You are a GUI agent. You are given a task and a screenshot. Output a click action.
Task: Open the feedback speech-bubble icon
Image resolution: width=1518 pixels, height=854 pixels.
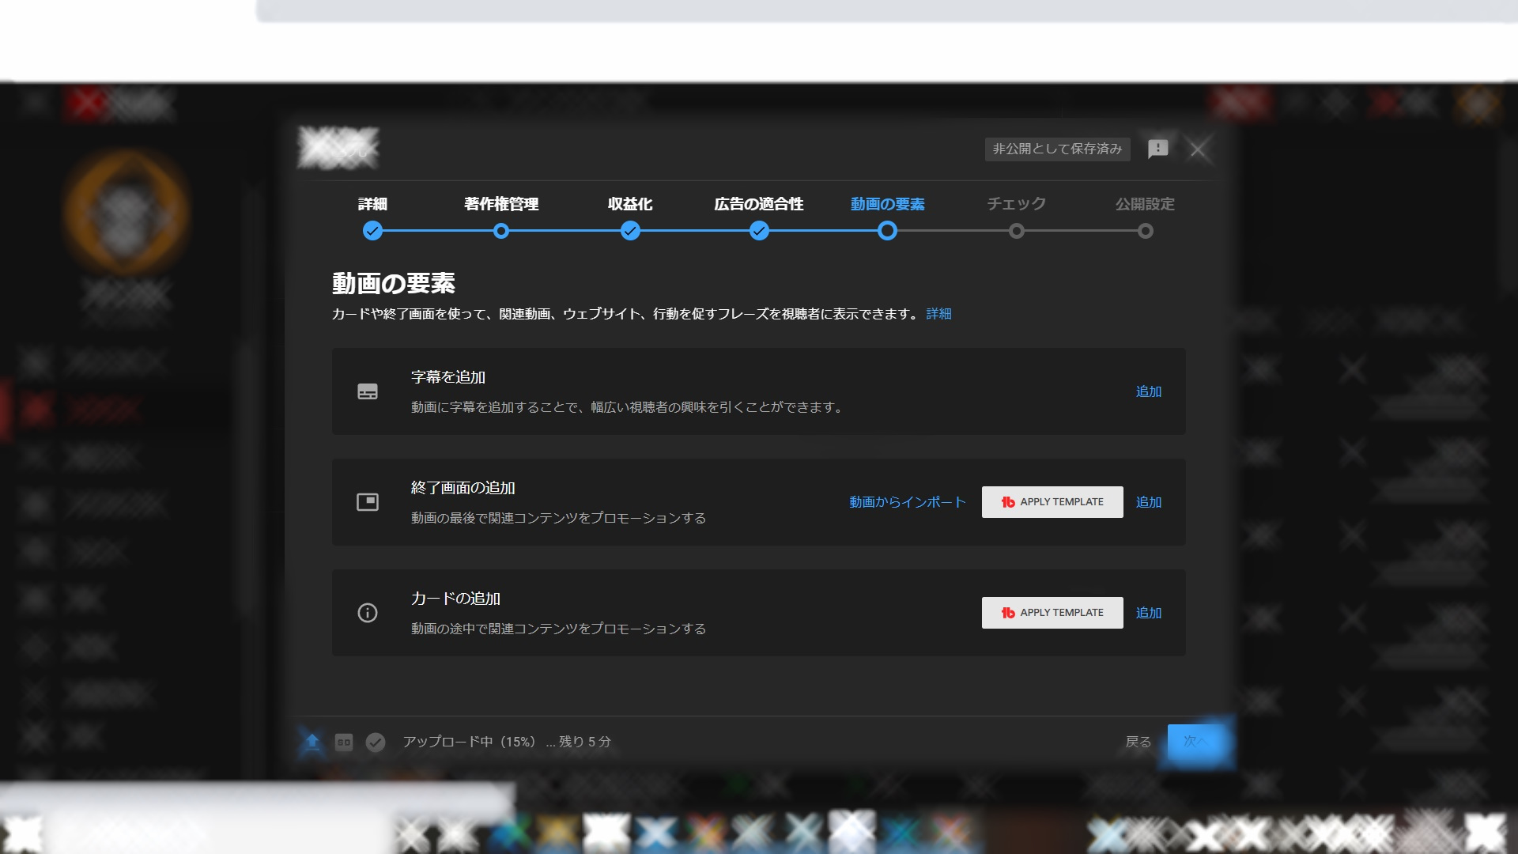1157,149
